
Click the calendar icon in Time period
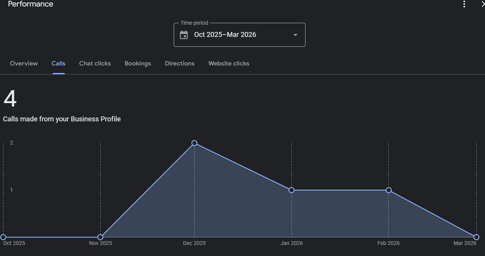(x=184, y=35)
